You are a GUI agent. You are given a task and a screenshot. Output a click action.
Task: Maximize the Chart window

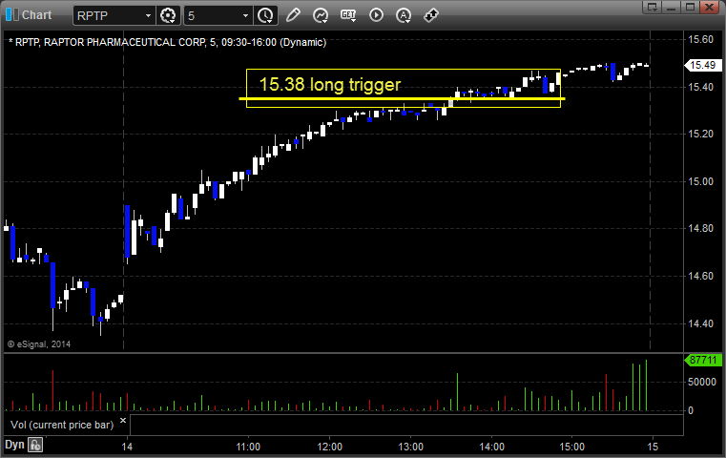[x=690, y=7]
